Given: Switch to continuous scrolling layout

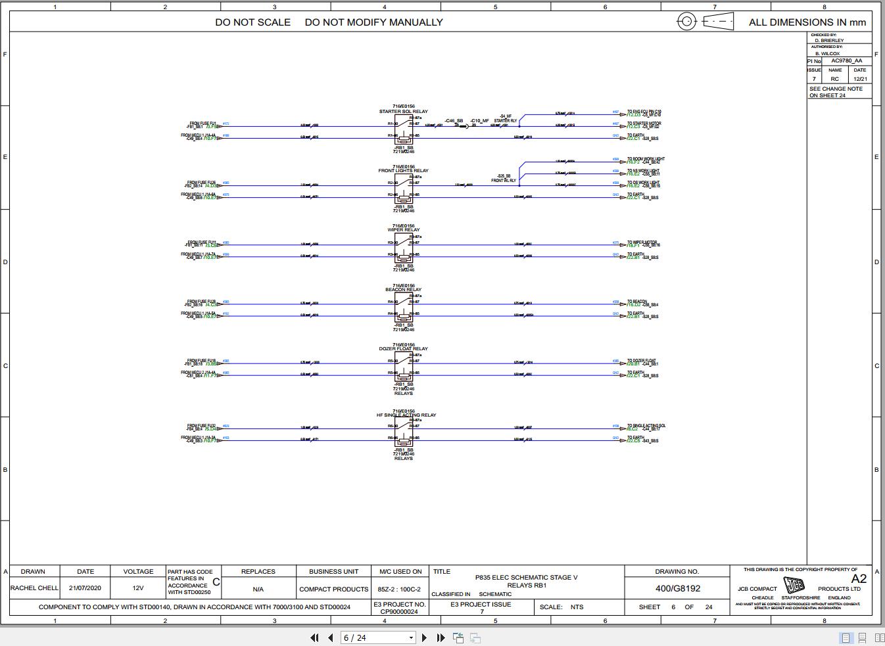Looking at the screenshot, I should tap(862, 637).
